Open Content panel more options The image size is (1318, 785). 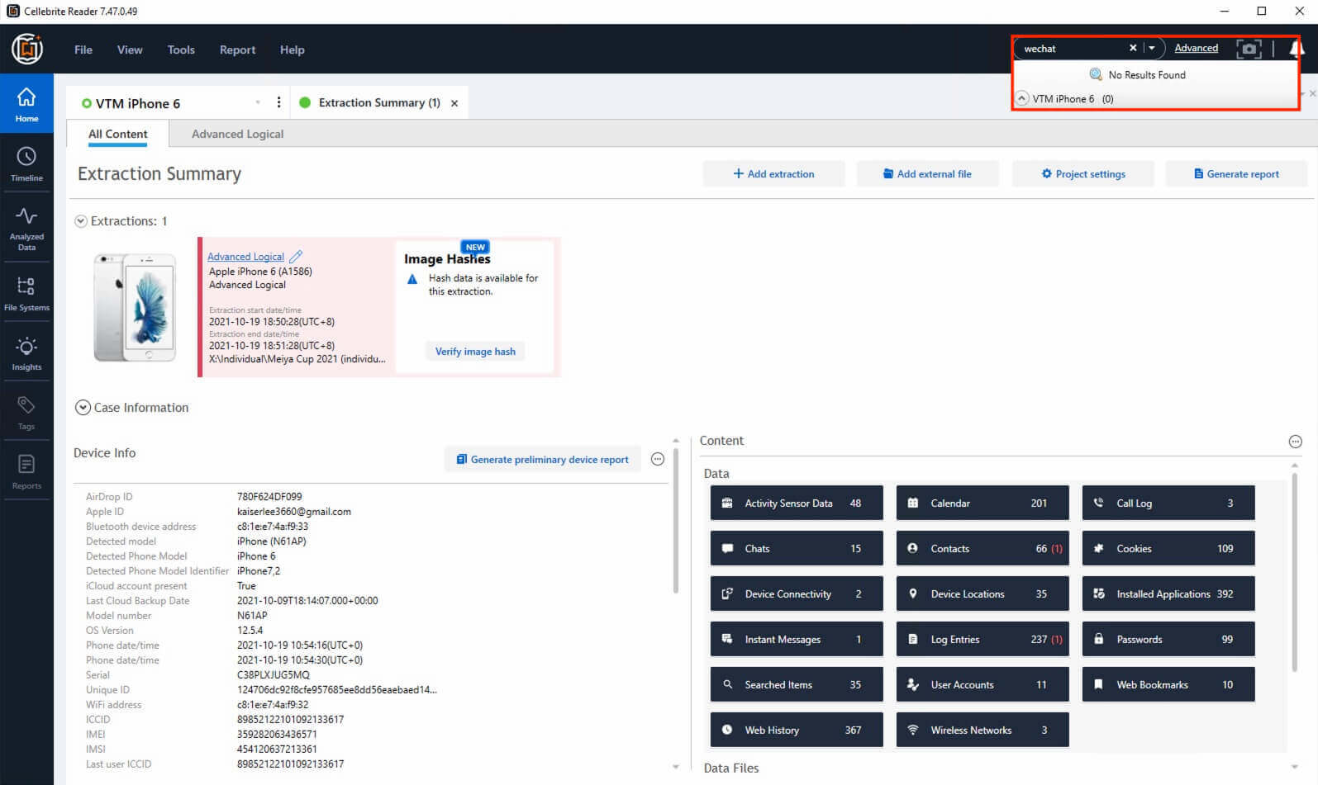pyautogui.click(x=1296, y=442)
